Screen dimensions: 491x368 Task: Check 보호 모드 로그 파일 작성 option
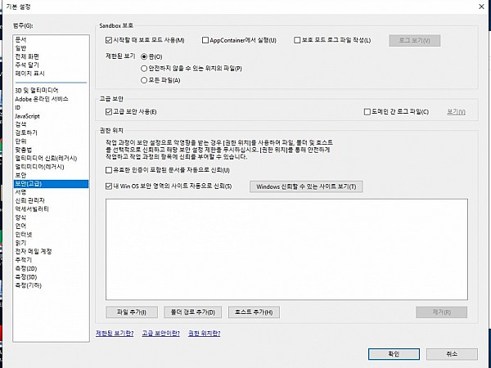[297, 40]
